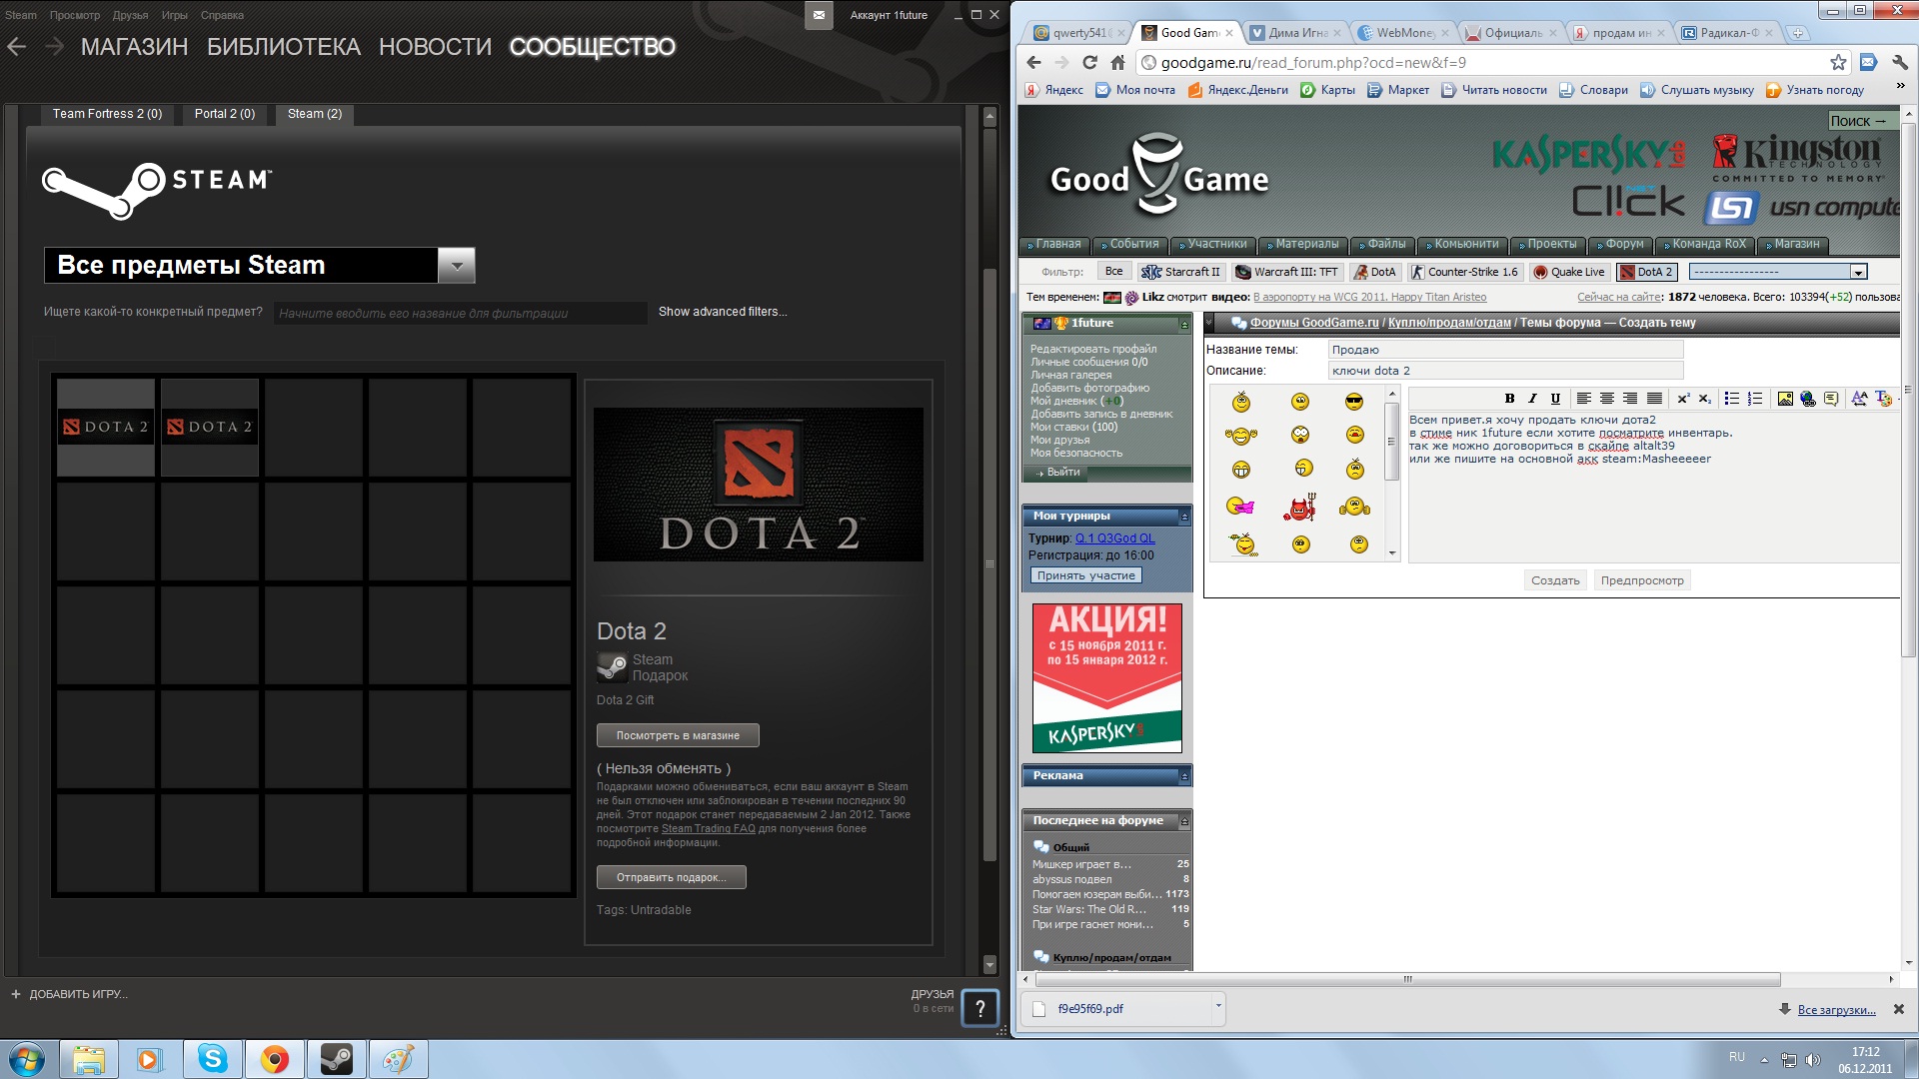Open text color tool in editor
The width and height of the screenshot is (1919, 1079).
[x=1883, y=399]
